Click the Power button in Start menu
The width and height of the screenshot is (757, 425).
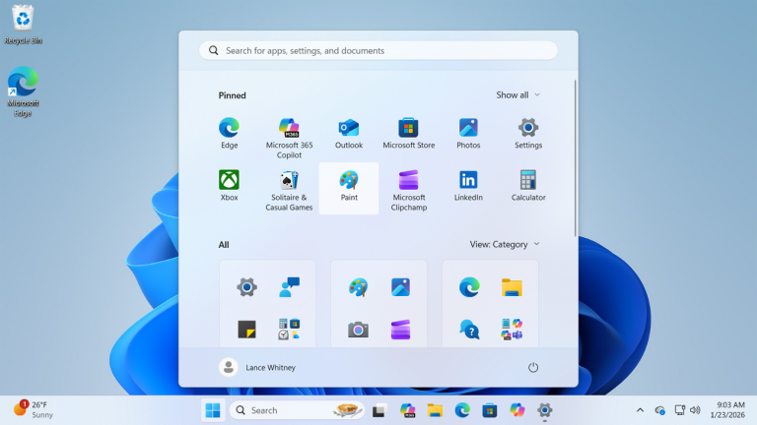[533, 367]
